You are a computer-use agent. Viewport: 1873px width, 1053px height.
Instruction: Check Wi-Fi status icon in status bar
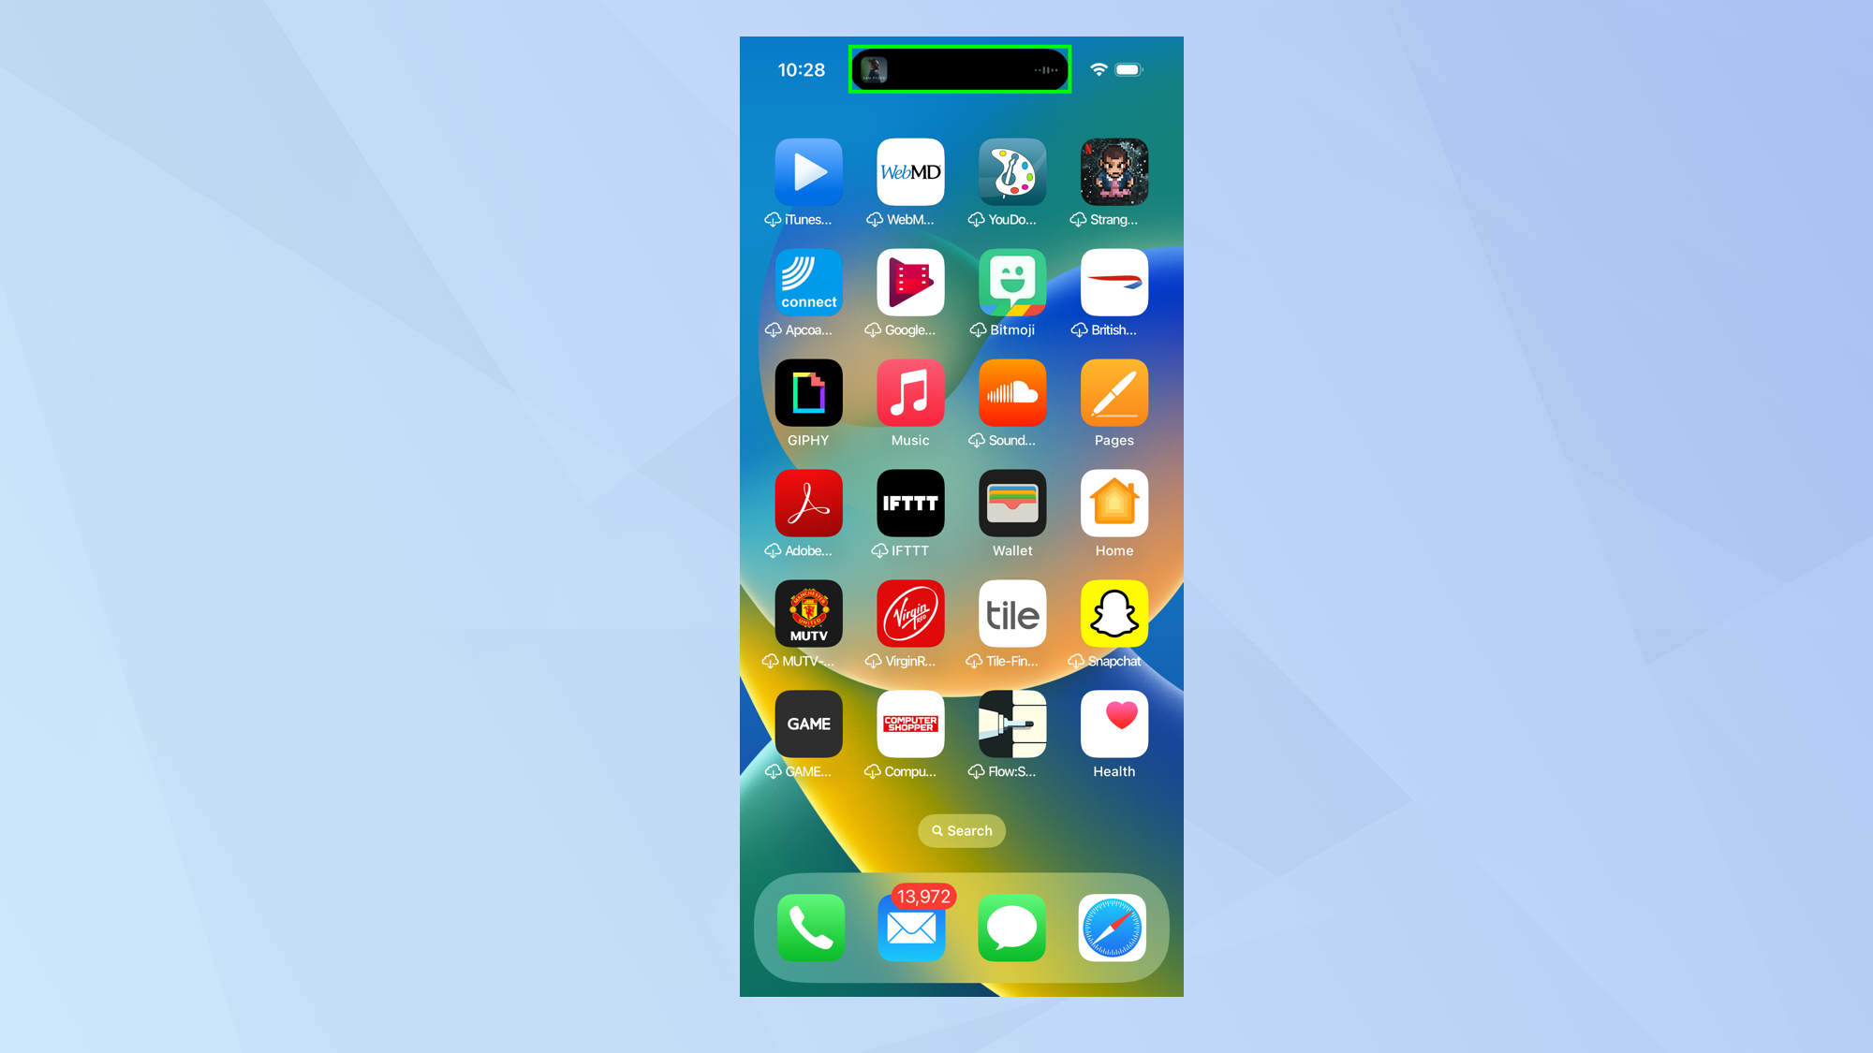point(1098,69)
